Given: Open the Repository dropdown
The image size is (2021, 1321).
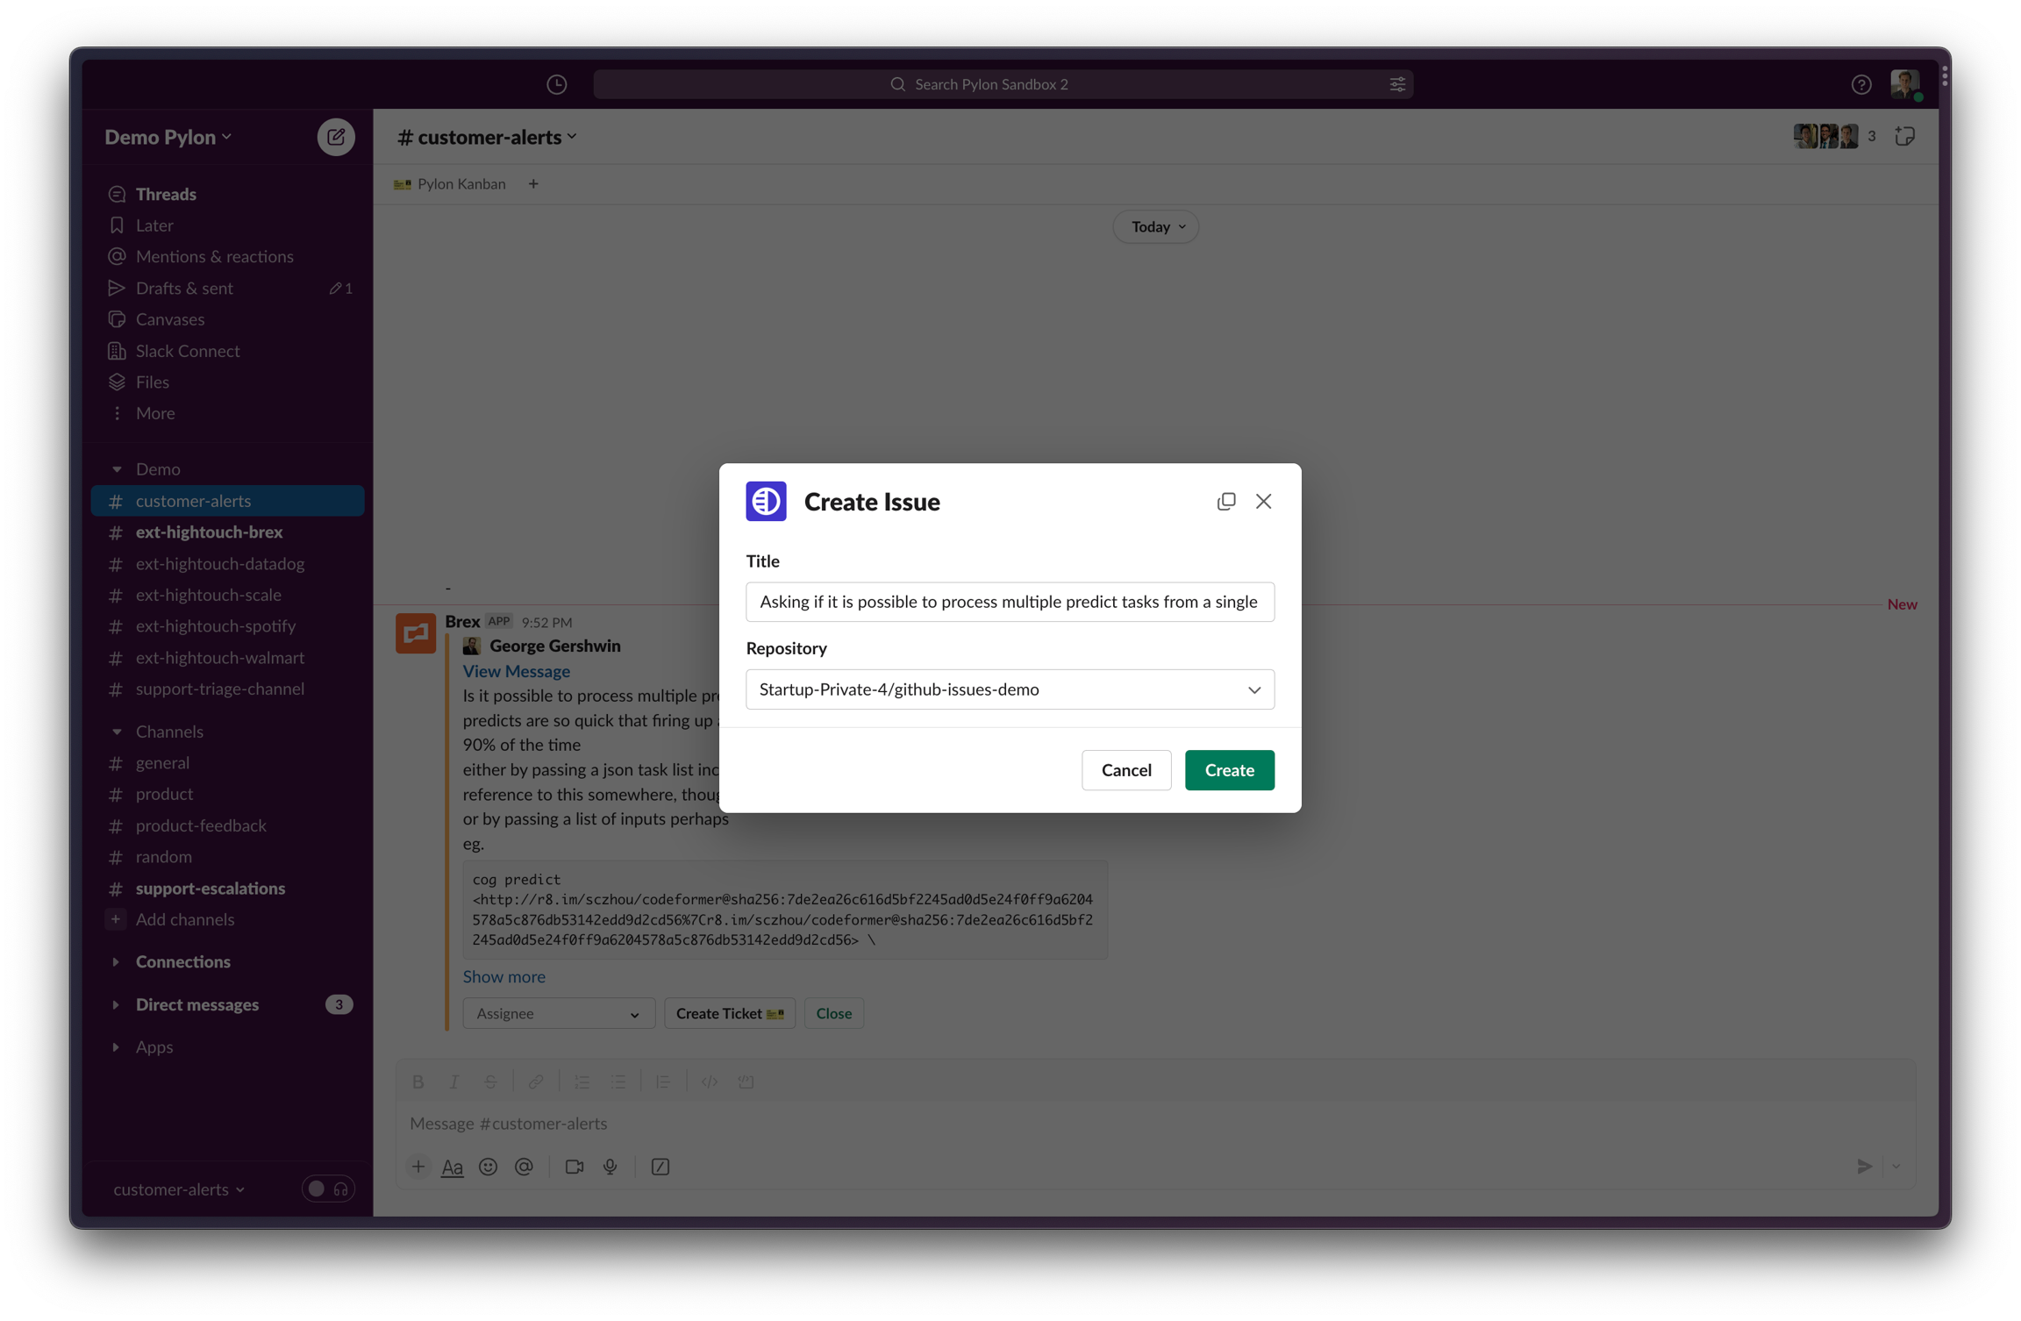Looking at the screenshot, I should pyautogui.click(x=1010, y=689).
